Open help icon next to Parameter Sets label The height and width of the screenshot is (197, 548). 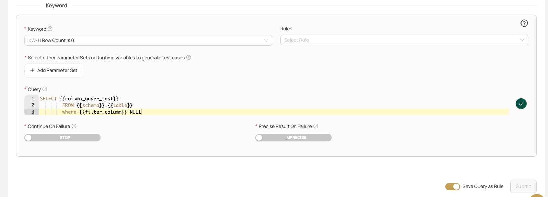[x=189, y=57]
